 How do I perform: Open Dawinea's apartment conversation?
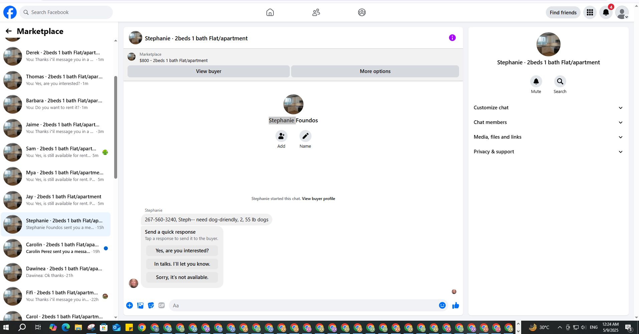point(56,272)
